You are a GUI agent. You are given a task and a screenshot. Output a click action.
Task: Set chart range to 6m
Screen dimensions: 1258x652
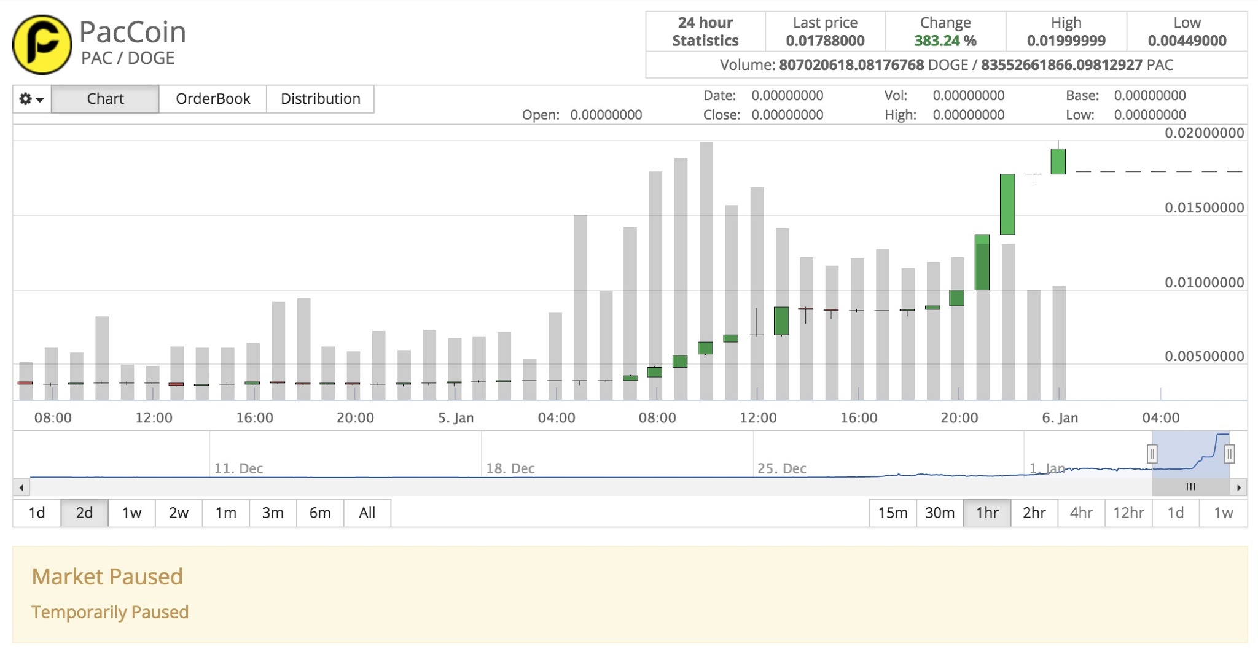320,513
